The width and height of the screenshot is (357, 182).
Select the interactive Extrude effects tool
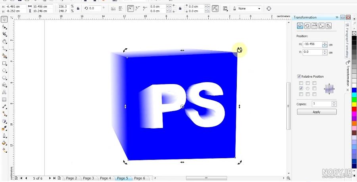(4, 121)
